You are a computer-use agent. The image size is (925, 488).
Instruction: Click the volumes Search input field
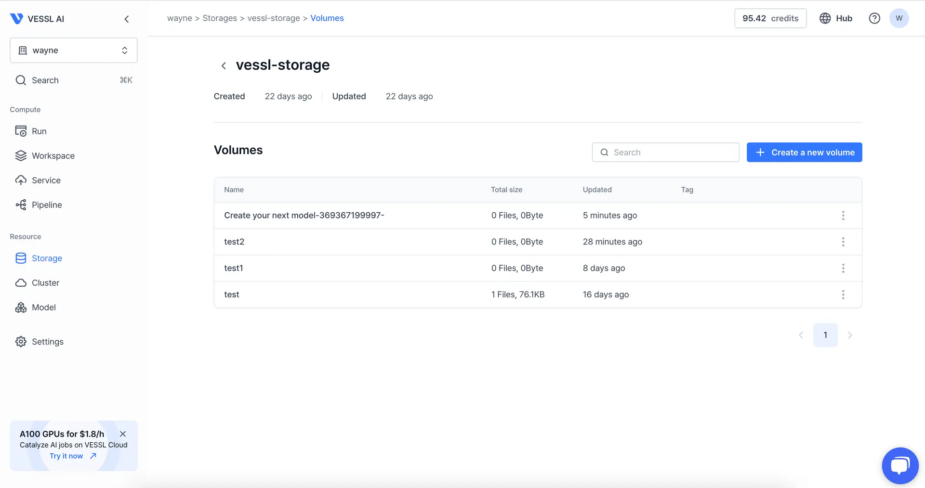[x=665, y=153]
